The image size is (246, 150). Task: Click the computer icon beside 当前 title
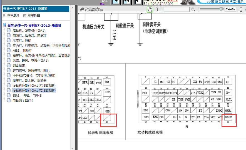coord(4,25)
